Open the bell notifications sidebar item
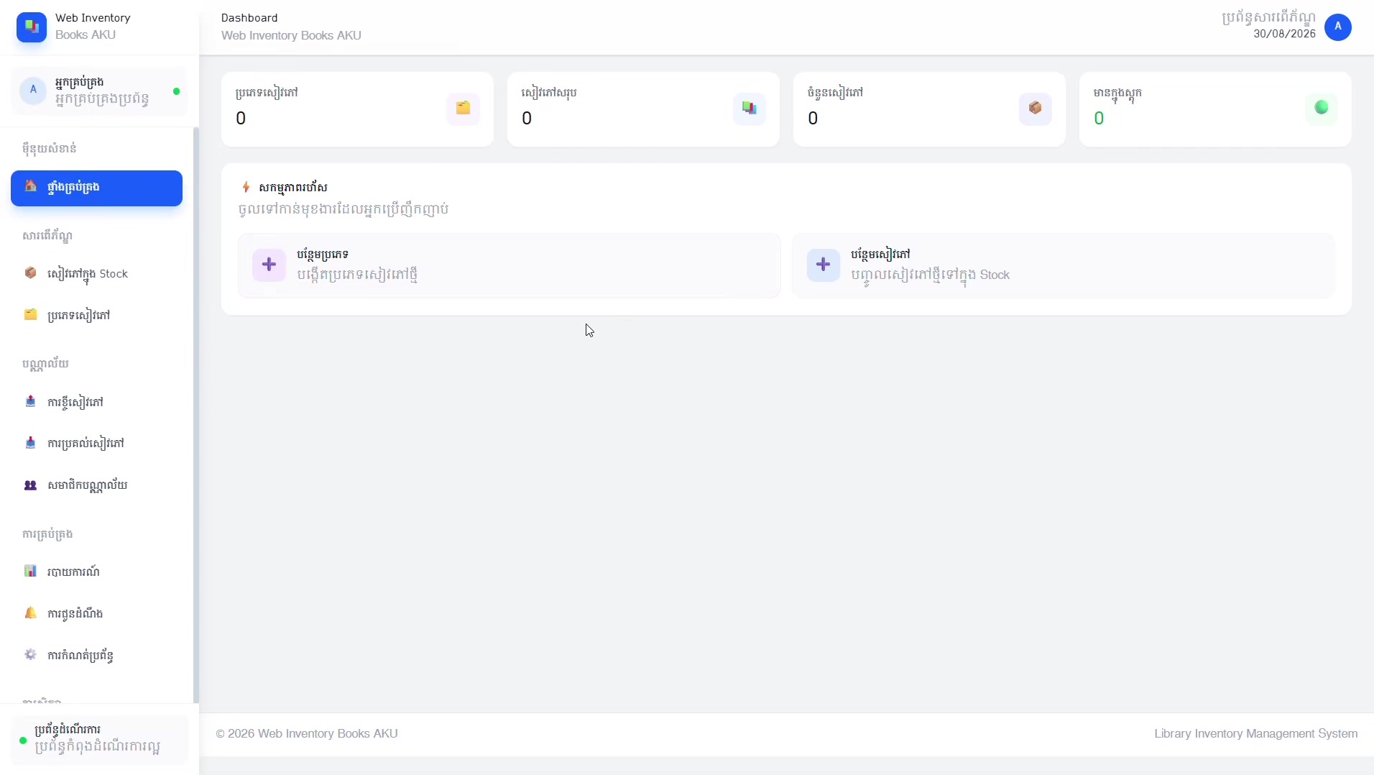Screen dimensions: 1374x775 pos(96,613)
